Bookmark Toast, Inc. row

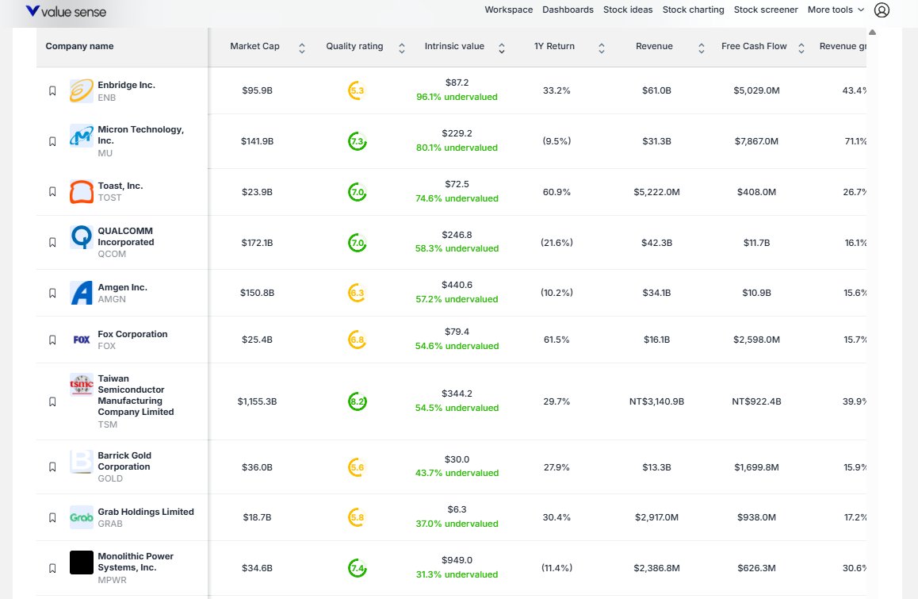pyautogui.click(x=52, y=192)
